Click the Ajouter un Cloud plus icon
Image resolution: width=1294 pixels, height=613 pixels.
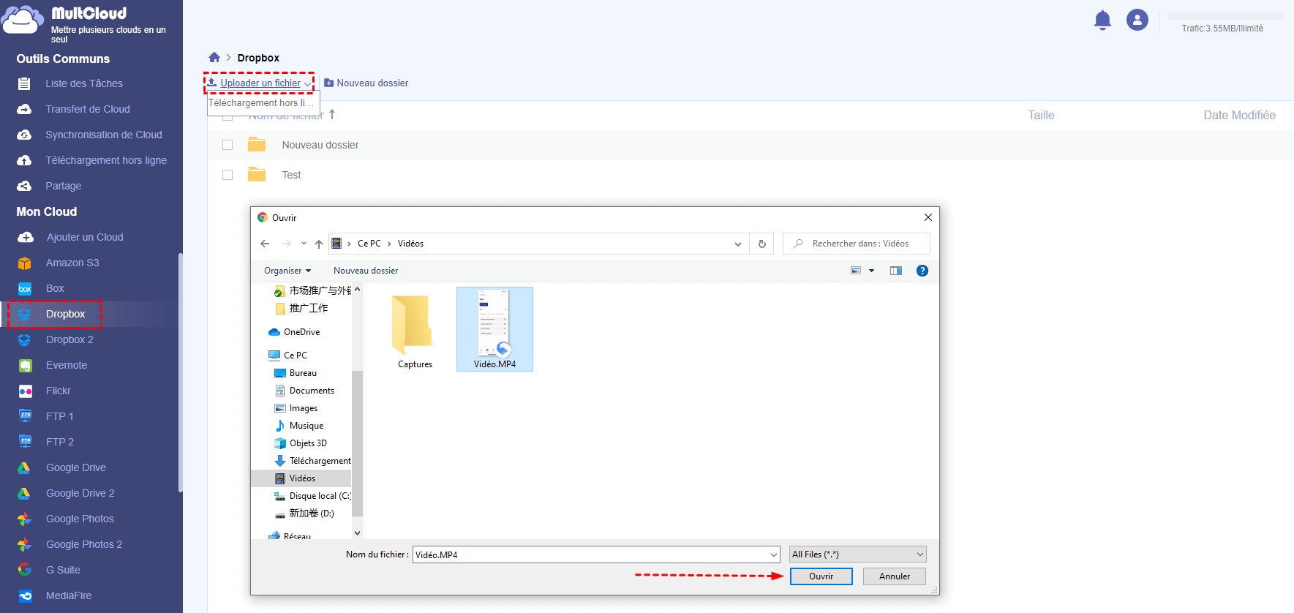pos(25,237)
